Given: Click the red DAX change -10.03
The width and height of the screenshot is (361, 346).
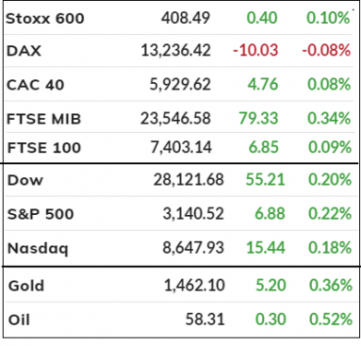Looking at the screenshot, I should [256, 50].
